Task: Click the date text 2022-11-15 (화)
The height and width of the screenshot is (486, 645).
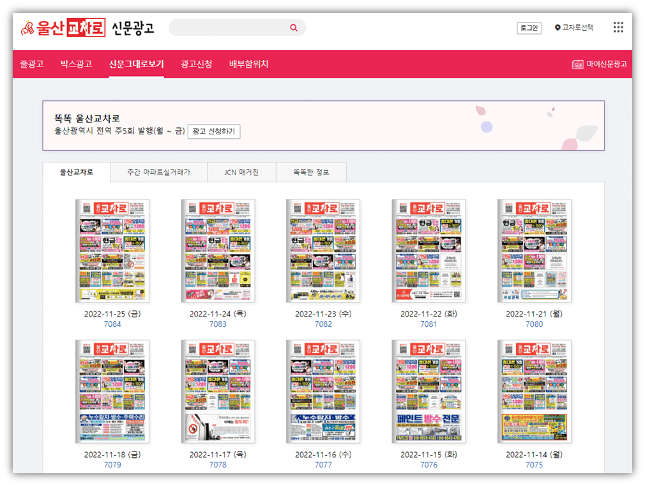Action: click(429, 455)
